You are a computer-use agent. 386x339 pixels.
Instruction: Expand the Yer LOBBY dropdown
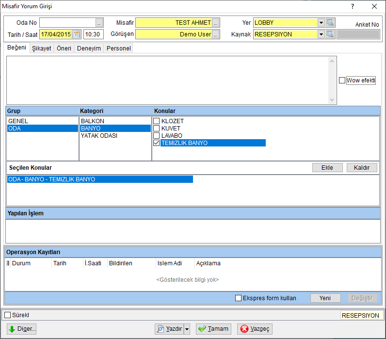[x=321, y=23]
